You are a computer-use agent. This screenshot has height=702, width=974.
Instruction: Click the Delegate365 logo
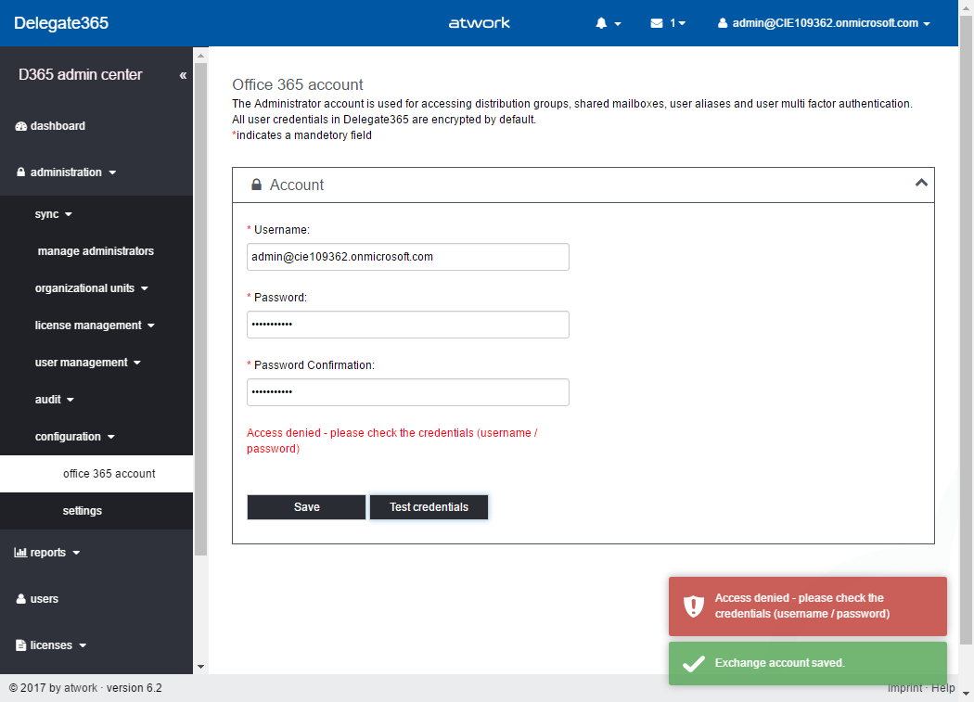pos(61,23)
